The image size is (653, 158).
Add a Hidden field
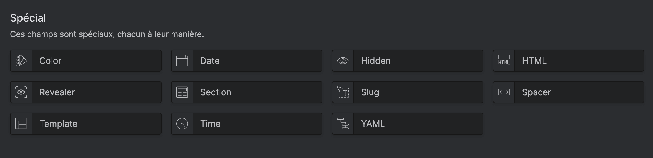pos(376,61)
